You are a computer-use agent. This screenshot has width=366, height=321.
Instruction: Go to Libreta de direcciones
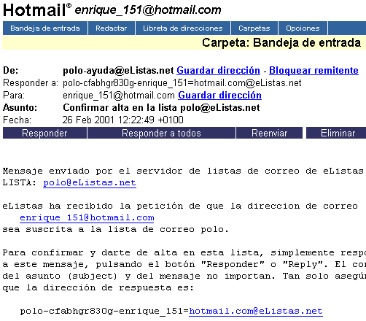183,28
